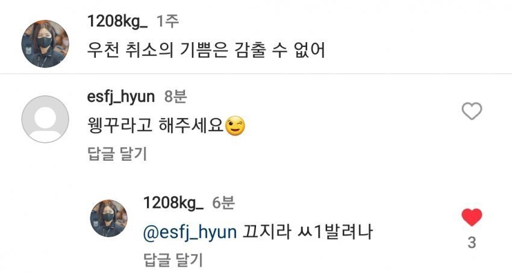The width and height of the screenshot is (512, 274).
Task: Visit the esfj_hyun profile from the comment username
Action: point(121,97)
